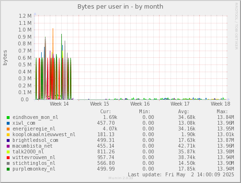Image resolution: width=241 pixels, height=183 pixels.
Task: Click the 0.5 M y-axis label
Action: [25, 65]
